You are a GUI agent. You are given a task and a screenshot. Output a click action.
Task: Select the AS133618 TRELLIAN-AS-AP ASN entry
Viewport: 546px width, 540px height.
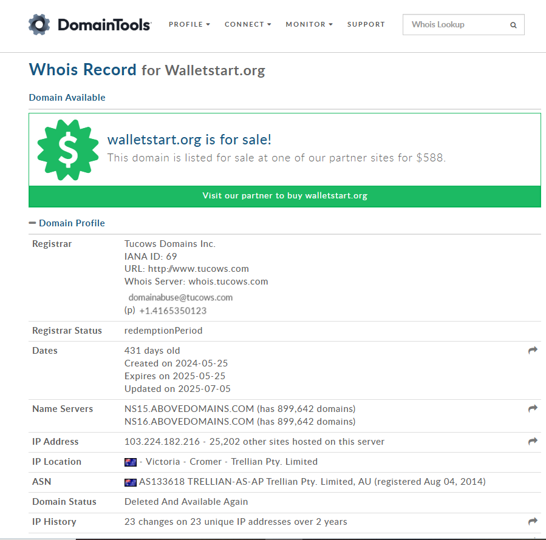(312, 482)
